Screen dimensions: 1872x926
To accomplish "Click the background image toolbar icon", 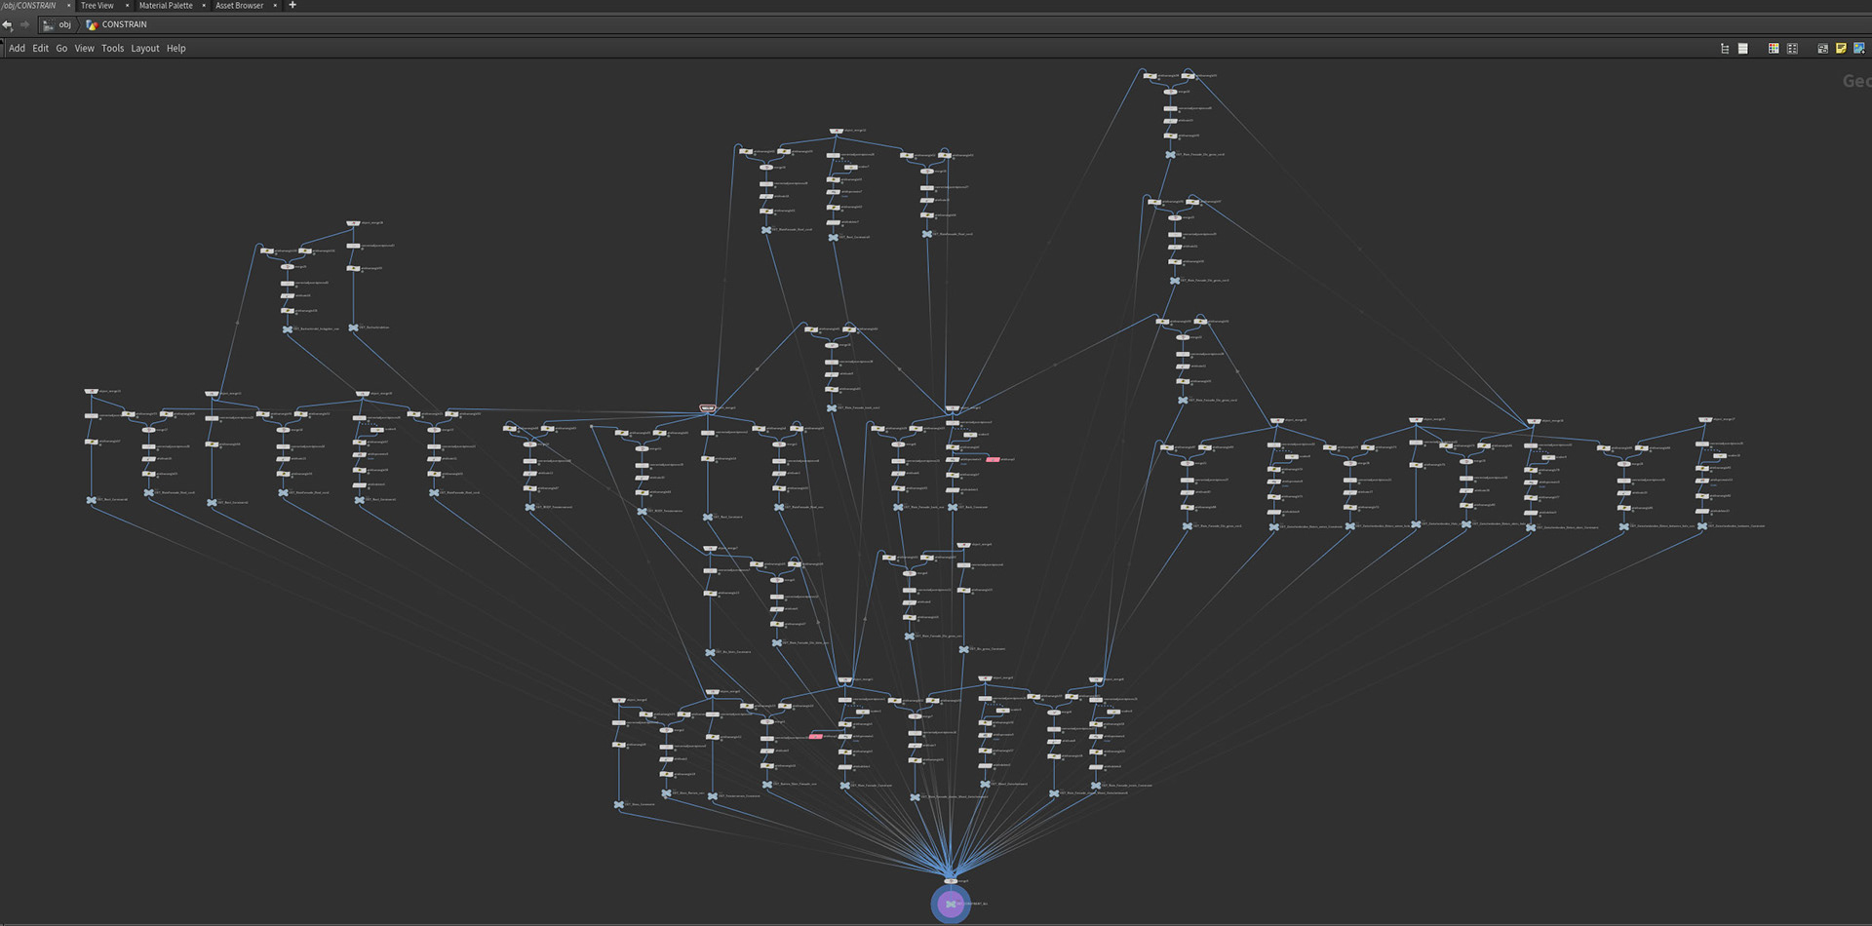I will tap(1860, 48).
